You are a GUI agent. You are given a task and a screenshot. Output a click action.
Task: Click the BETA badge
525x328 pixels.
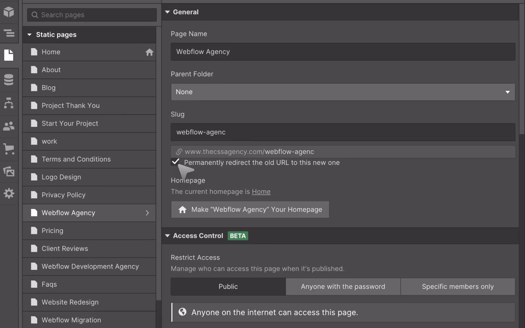(238, 236)
